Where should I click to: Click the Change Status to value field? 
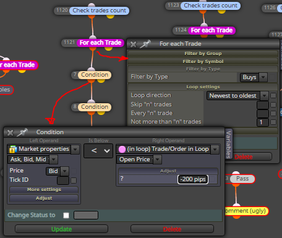[x=86, y=215]
